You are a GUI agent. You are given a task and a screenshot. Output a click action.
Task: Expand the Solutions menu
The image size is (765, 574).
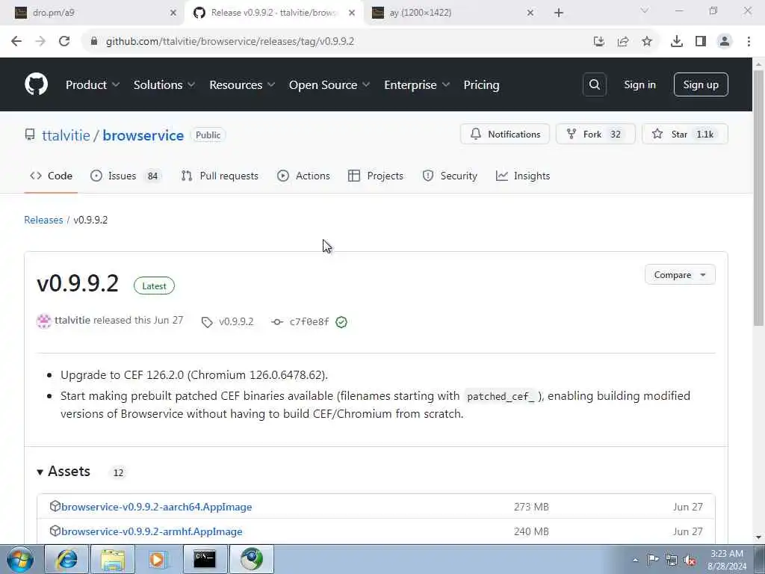[x=164, y=85]
